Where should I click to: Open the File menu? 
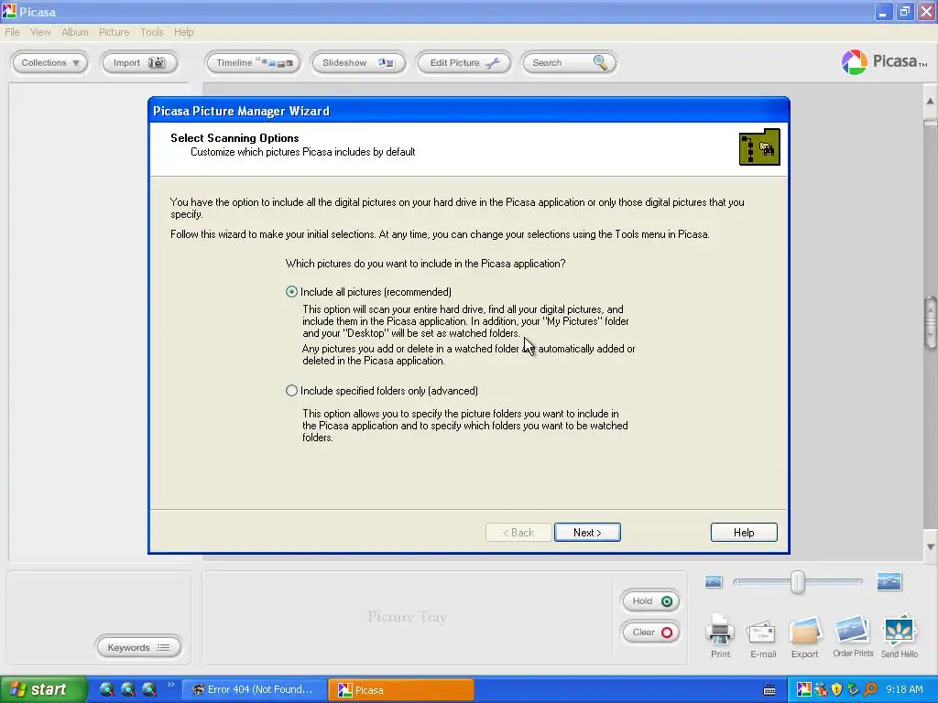click(12, 32)
